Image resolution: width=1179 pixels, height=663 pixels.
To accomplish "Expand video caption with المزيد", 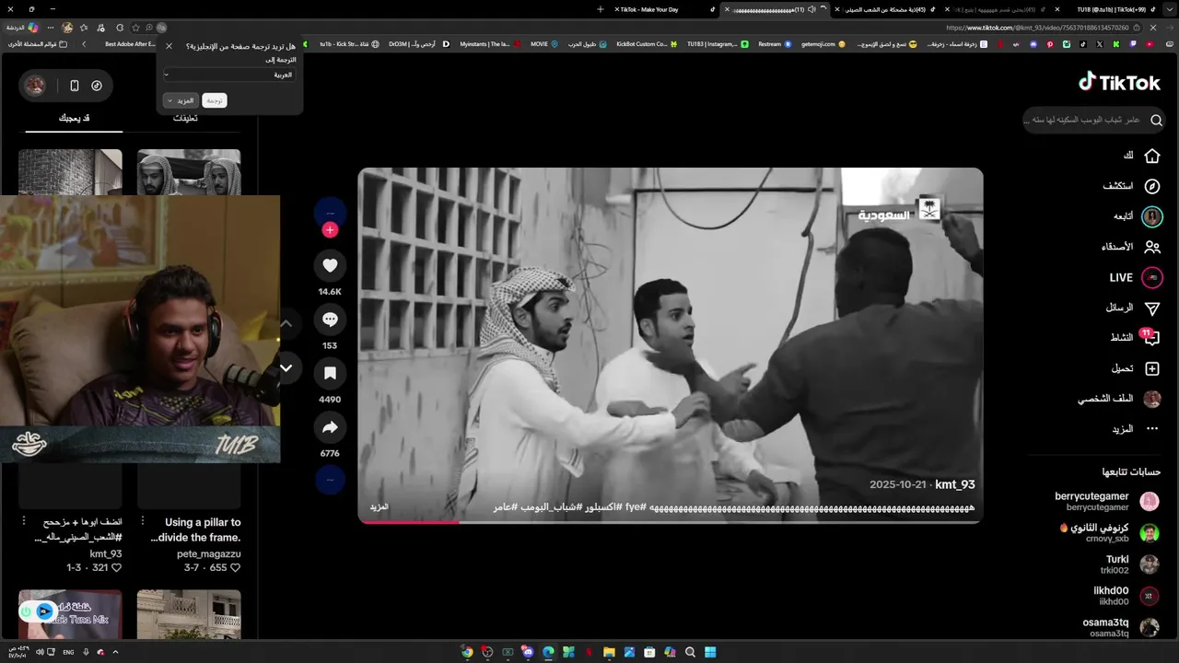I will pyautogui.click(x=379, y=507).
